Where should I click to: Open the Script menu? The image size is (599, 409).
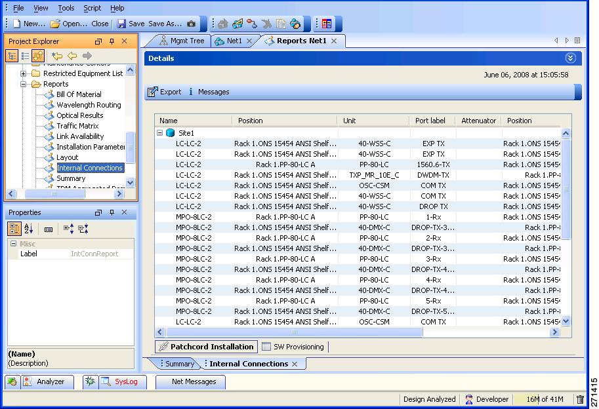(92, 8)
